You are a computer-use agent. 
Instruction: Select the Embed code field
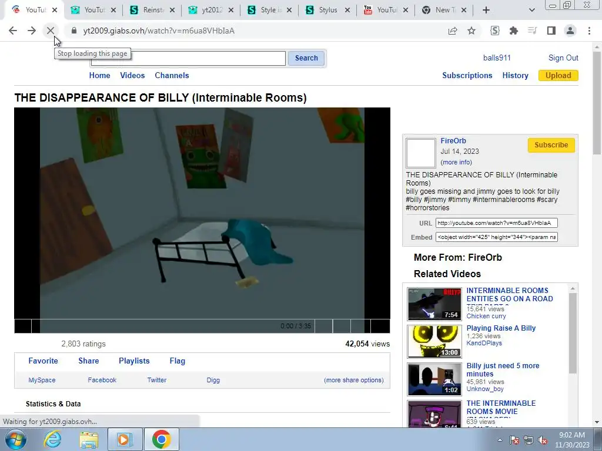point(496,237)
